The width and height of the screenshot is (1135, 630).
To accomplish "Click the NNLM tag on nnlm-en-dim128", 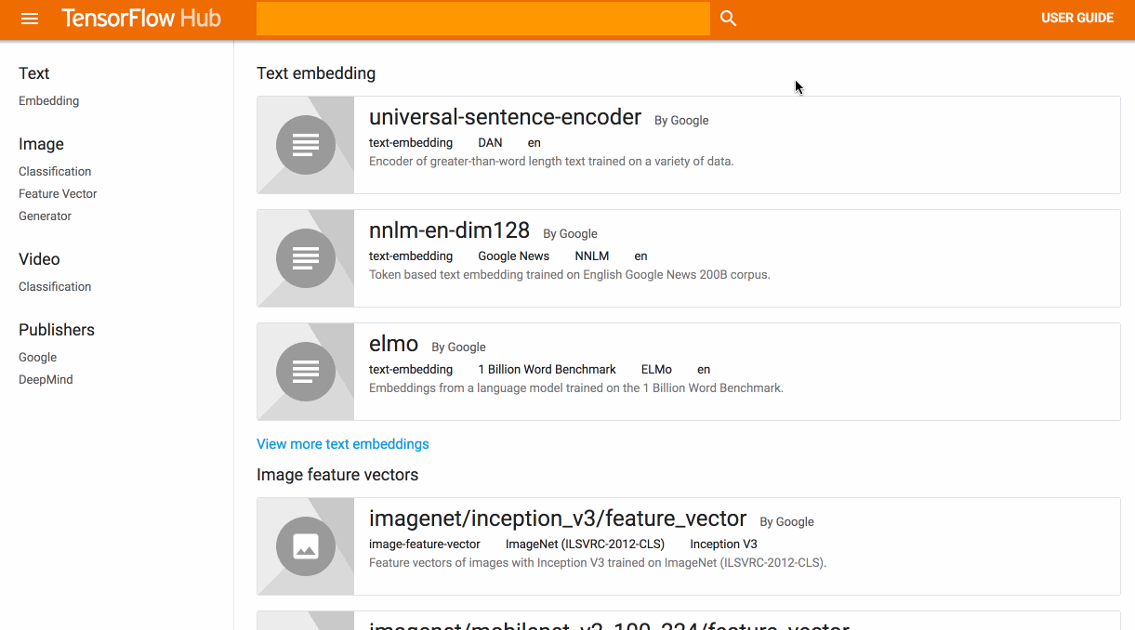I will click(592, 256).
